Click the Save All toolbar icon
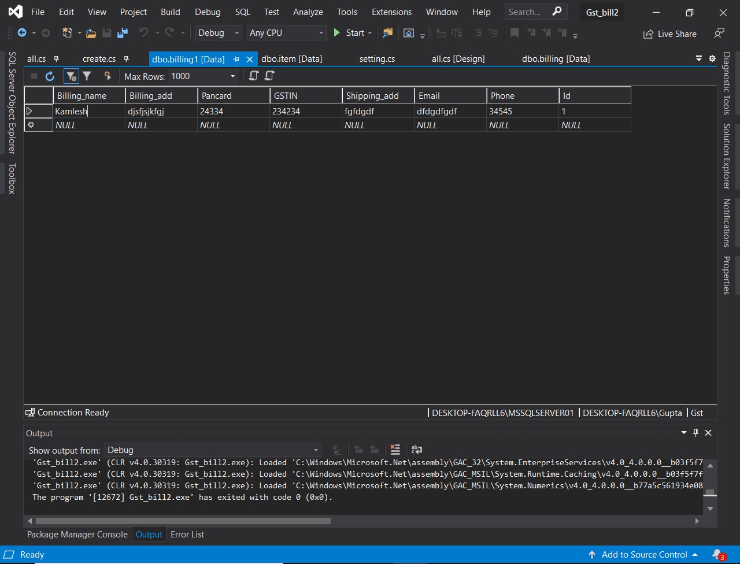This screenshot has height=564, width=740. tap(123, 33)
